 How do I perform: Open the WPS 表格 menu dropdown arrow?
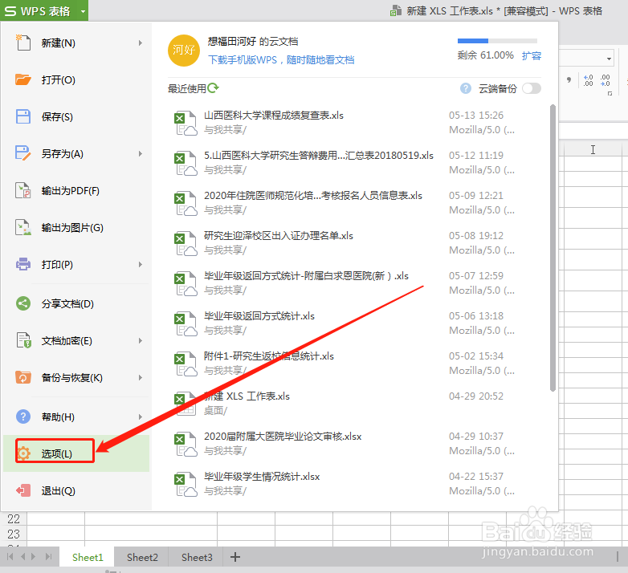pyautogui.click(x=83, y=11)
